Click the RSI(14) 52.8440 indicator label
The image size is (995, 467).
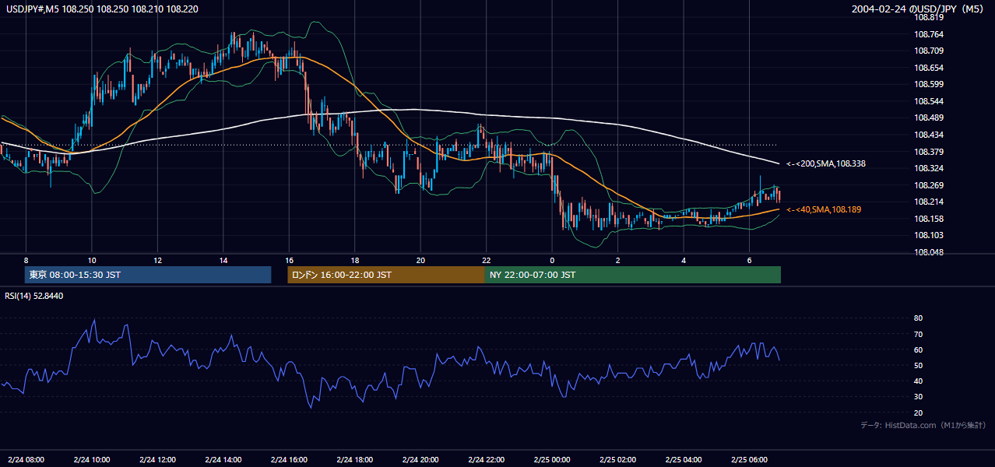point(34,296)
